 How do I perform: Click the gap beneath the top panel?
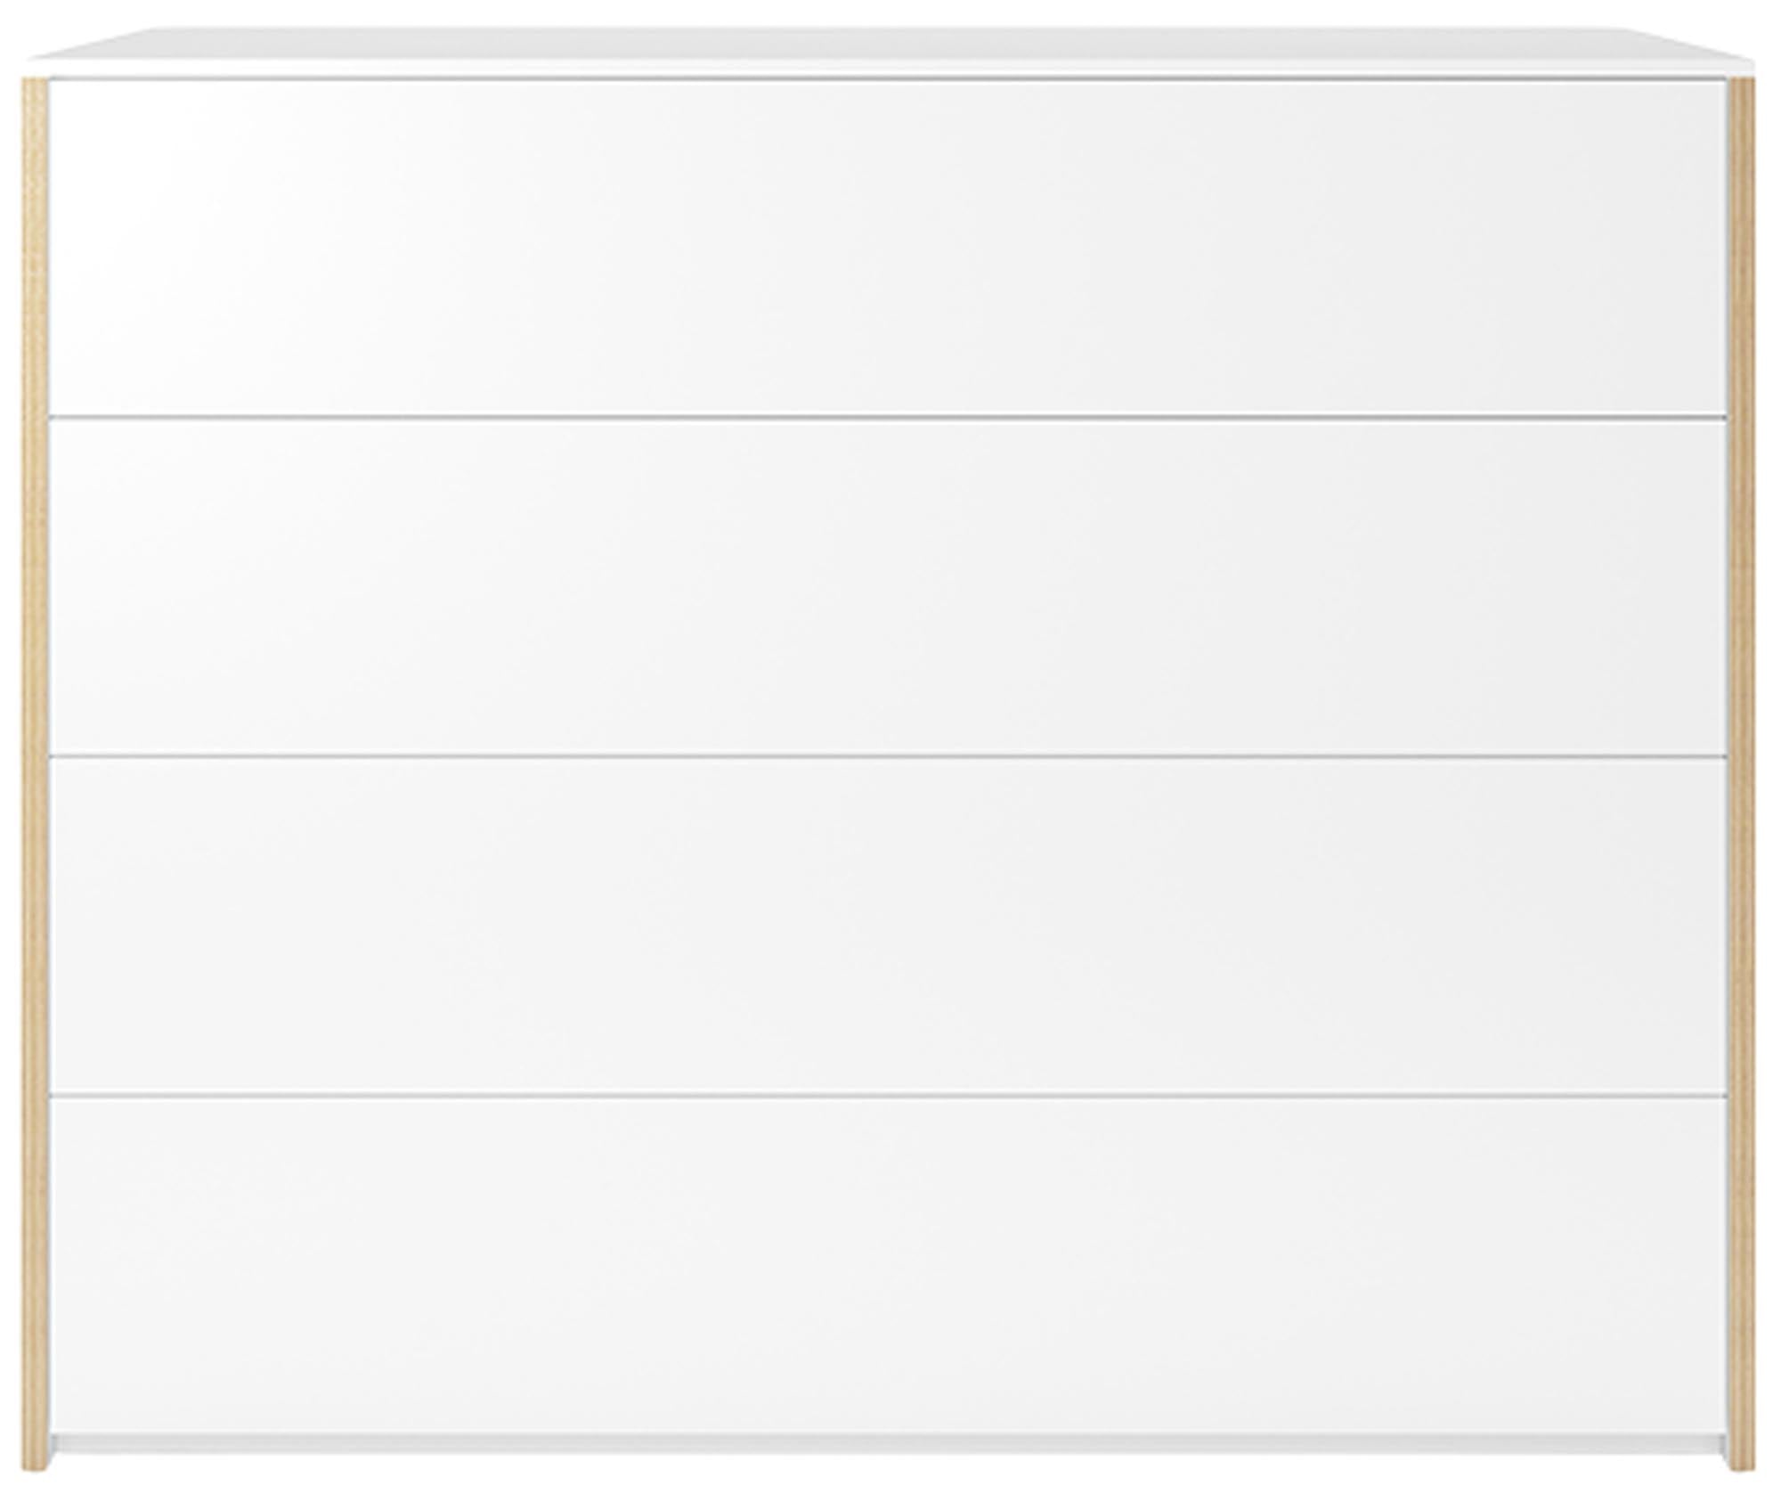890,78
